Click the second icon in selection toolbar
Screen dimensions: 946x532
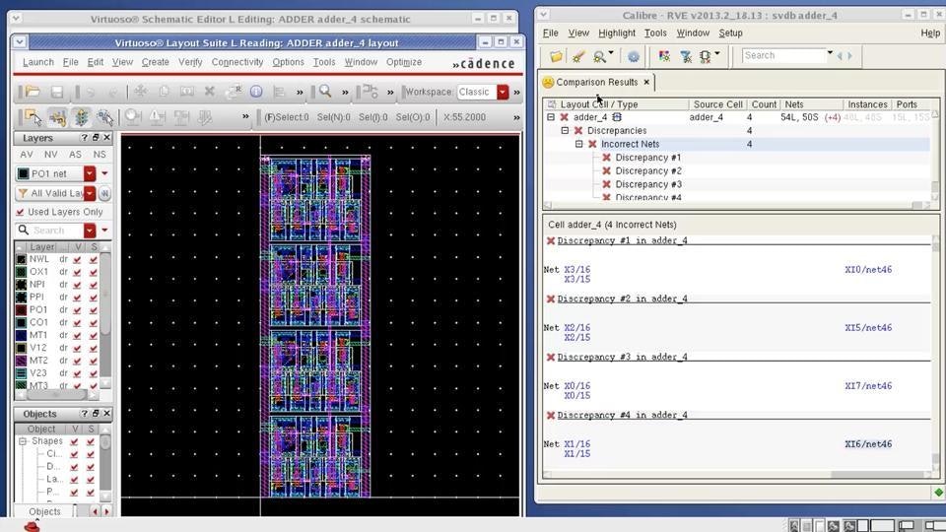point(57,117)
